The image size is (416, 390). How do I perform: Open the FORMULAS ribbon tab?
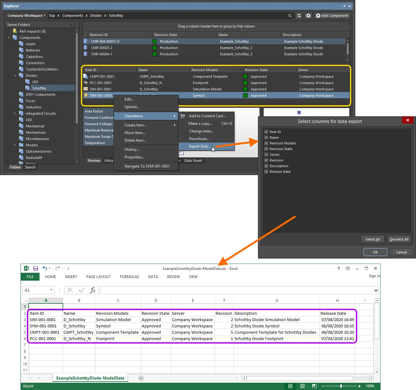[129, 277]
